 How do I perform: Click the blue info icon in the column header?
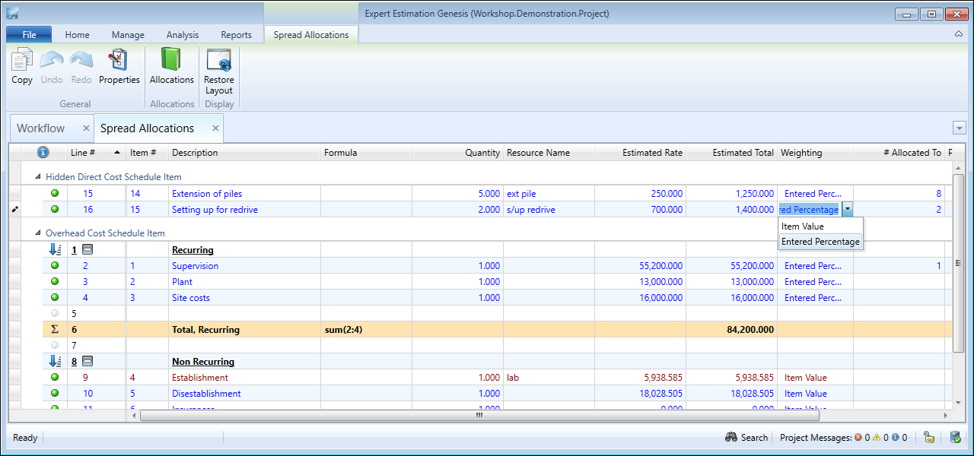(x=43, y=153)
